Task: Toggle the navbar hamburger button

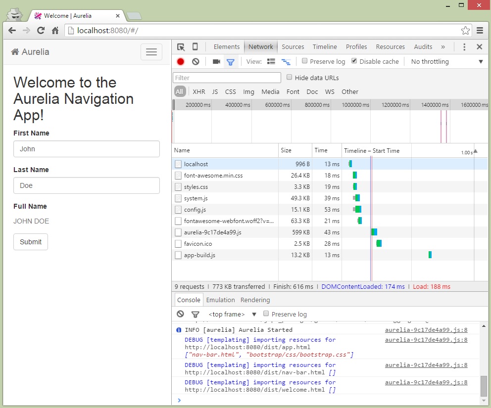Action: (151, 52)
